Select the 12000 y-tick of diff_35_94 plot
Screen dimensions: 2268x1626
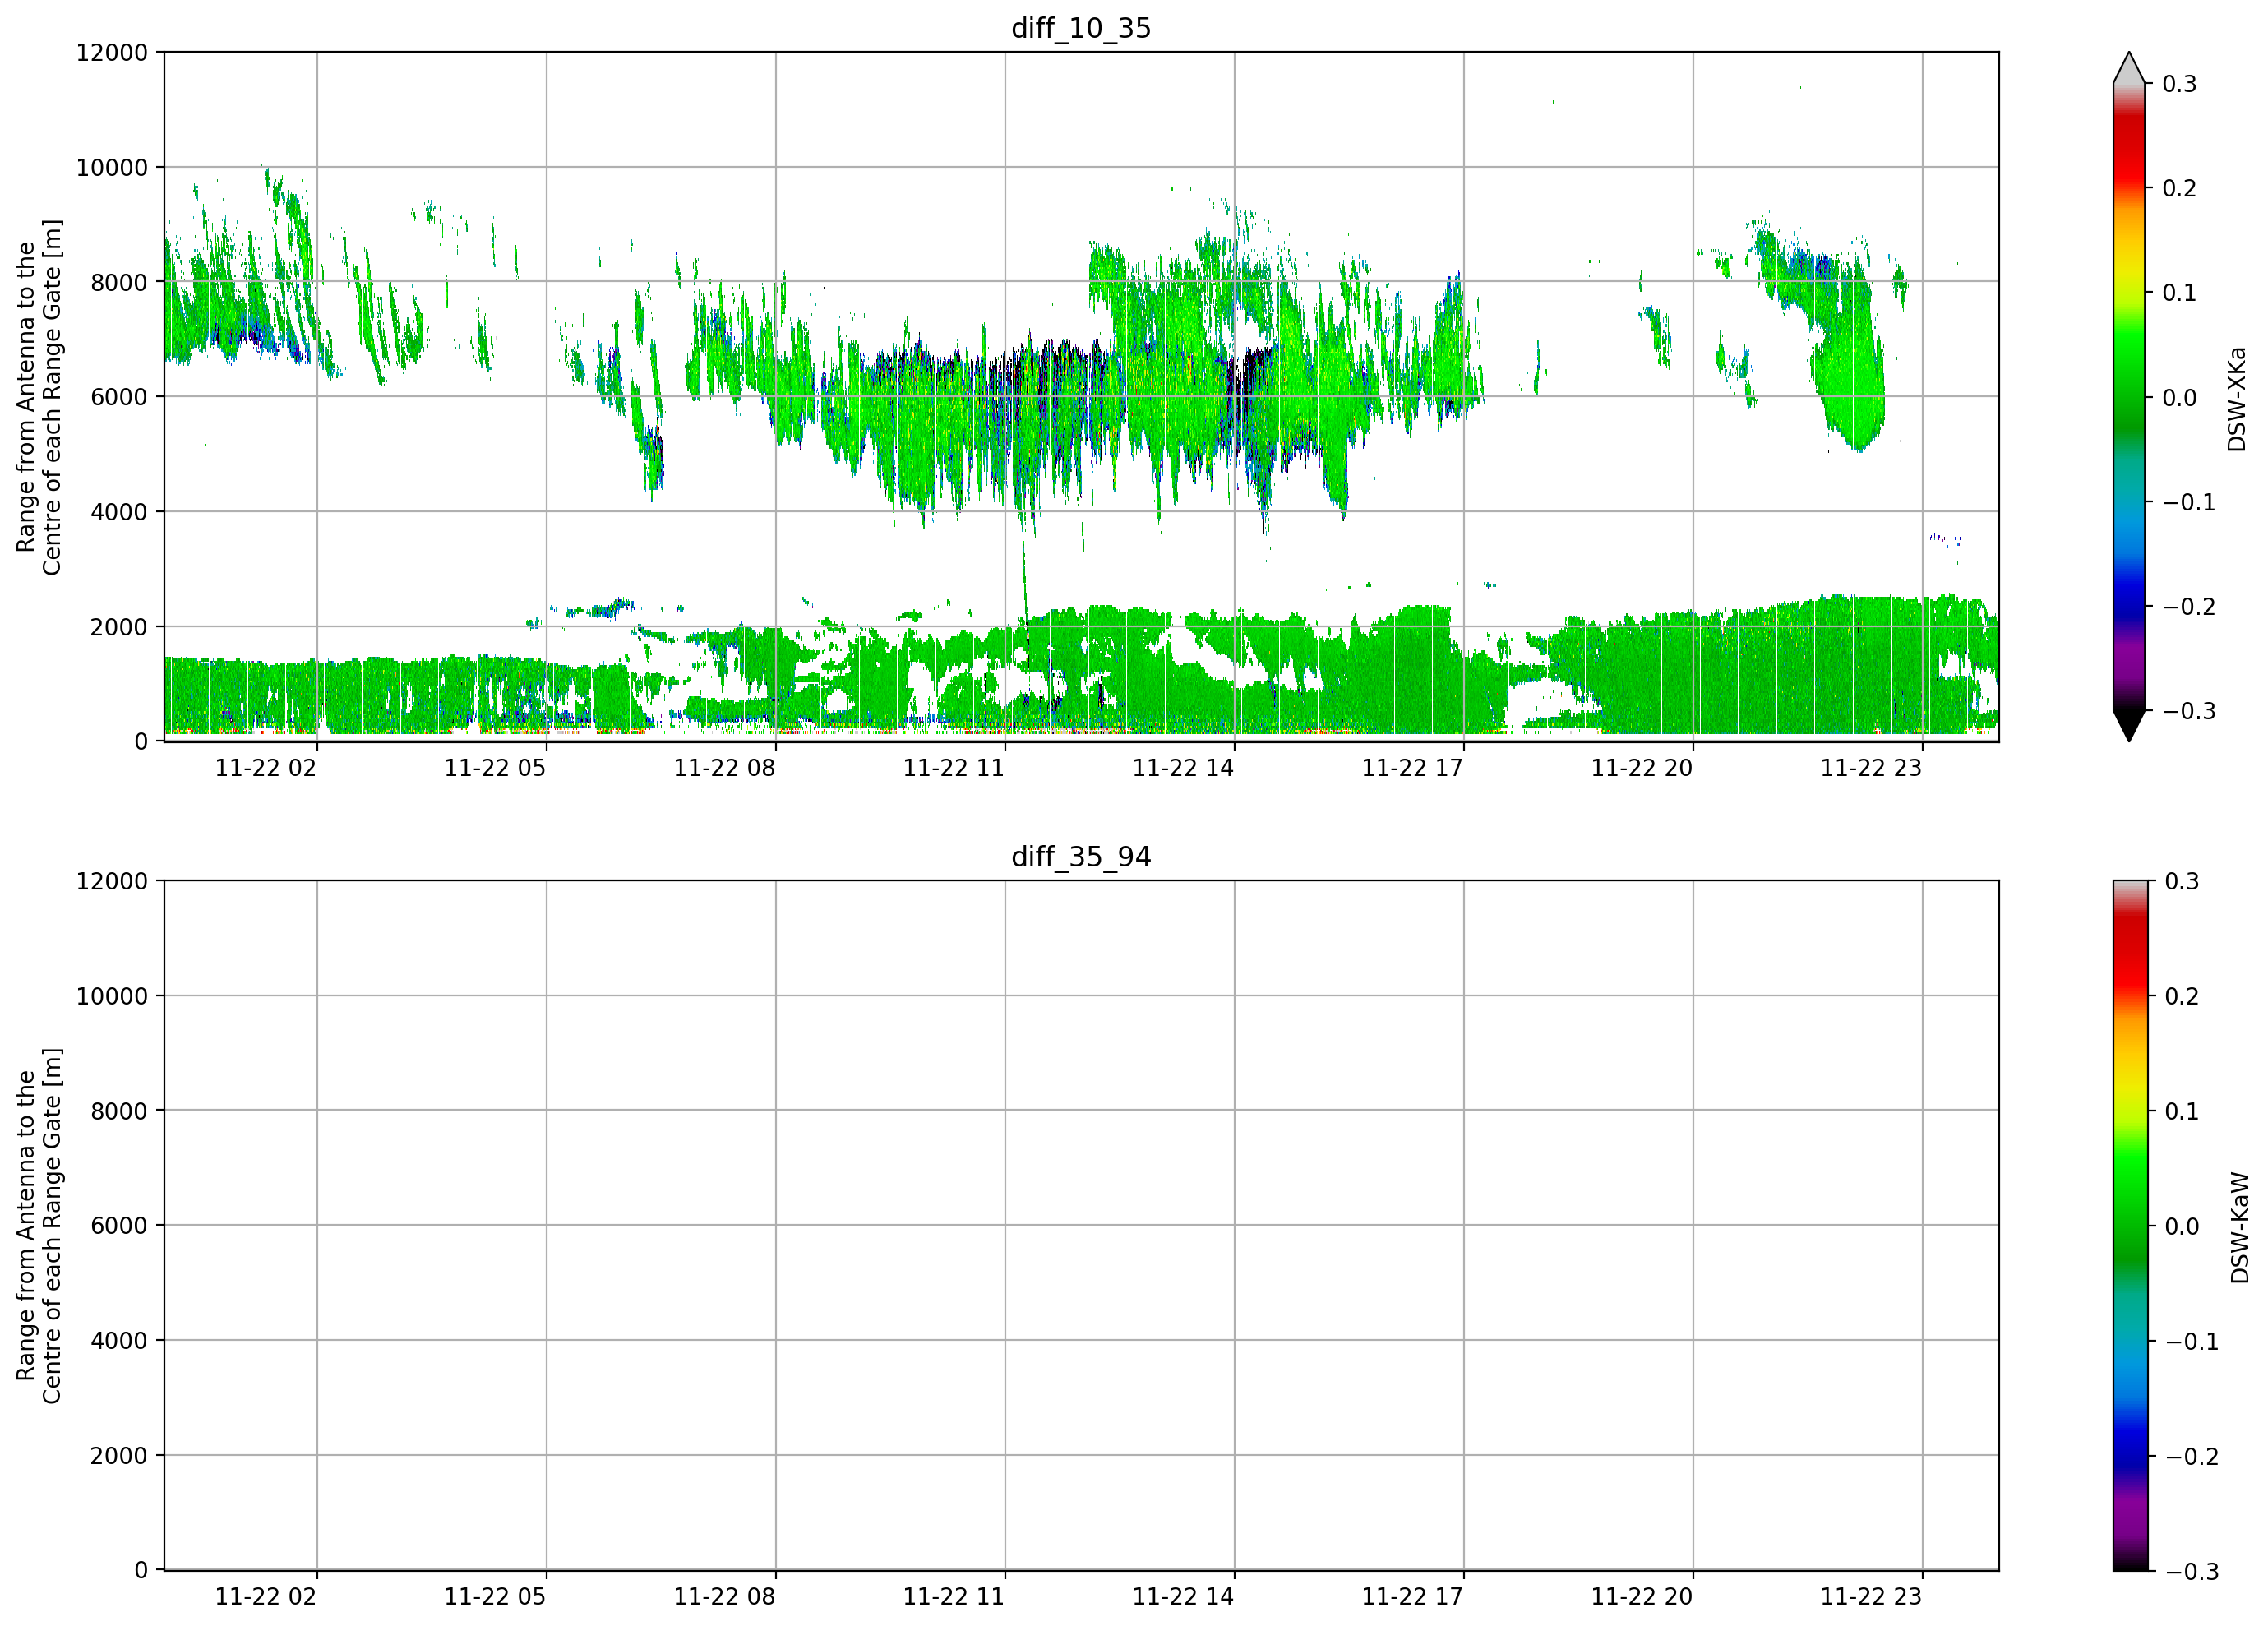(112, 881)
